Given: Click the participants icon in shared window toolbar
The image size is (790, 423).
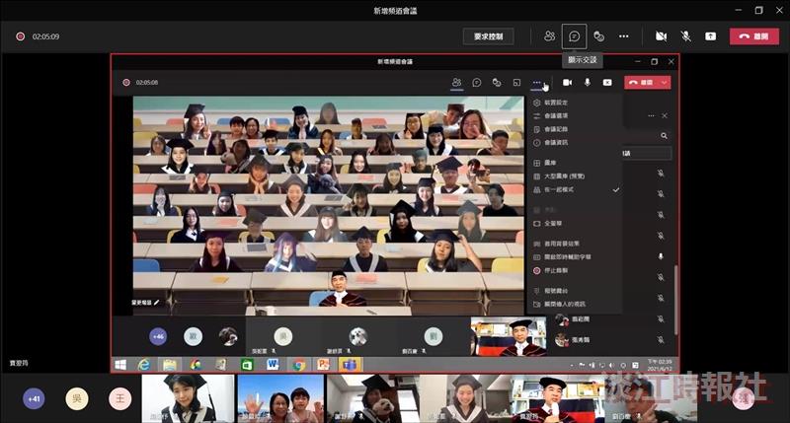Looking at the screenshot, I should (456, 82).
